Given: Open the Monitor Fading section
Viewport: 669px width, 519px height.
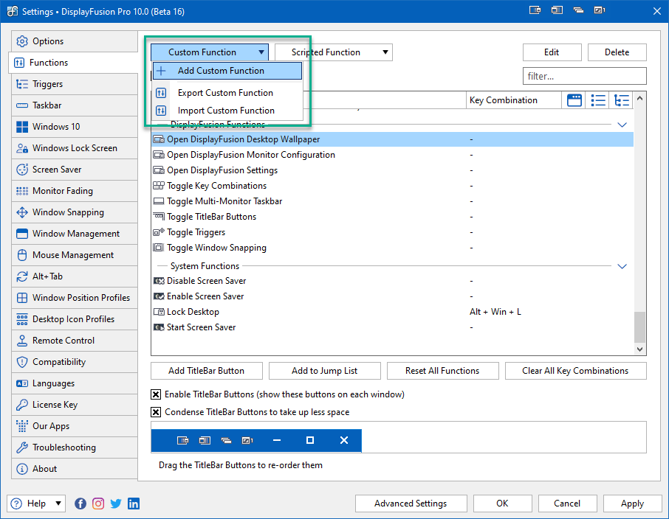Looking at the screenshot, I should click(x=75, y=190).
